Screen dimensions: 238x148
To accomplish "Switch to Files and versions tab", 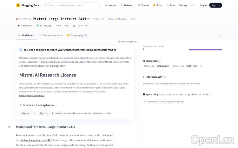I will pos(50,35).
